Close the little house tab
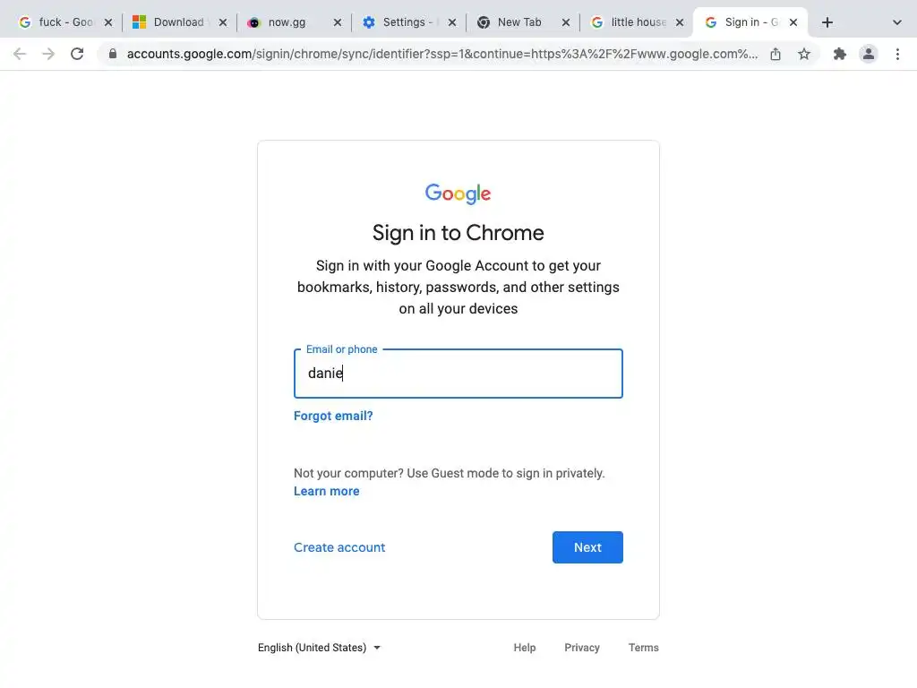 click(x=680, y=22)
